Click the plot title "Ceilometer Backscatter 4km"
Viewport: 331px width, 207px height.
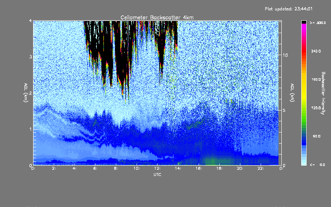click(x=157, y=17)
